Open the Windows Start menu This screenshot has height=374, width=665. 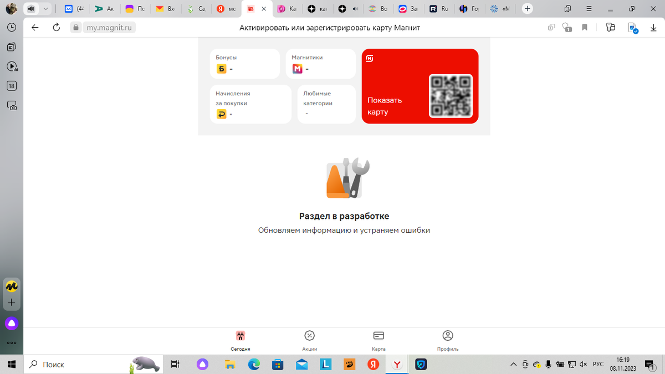(12, 364)
